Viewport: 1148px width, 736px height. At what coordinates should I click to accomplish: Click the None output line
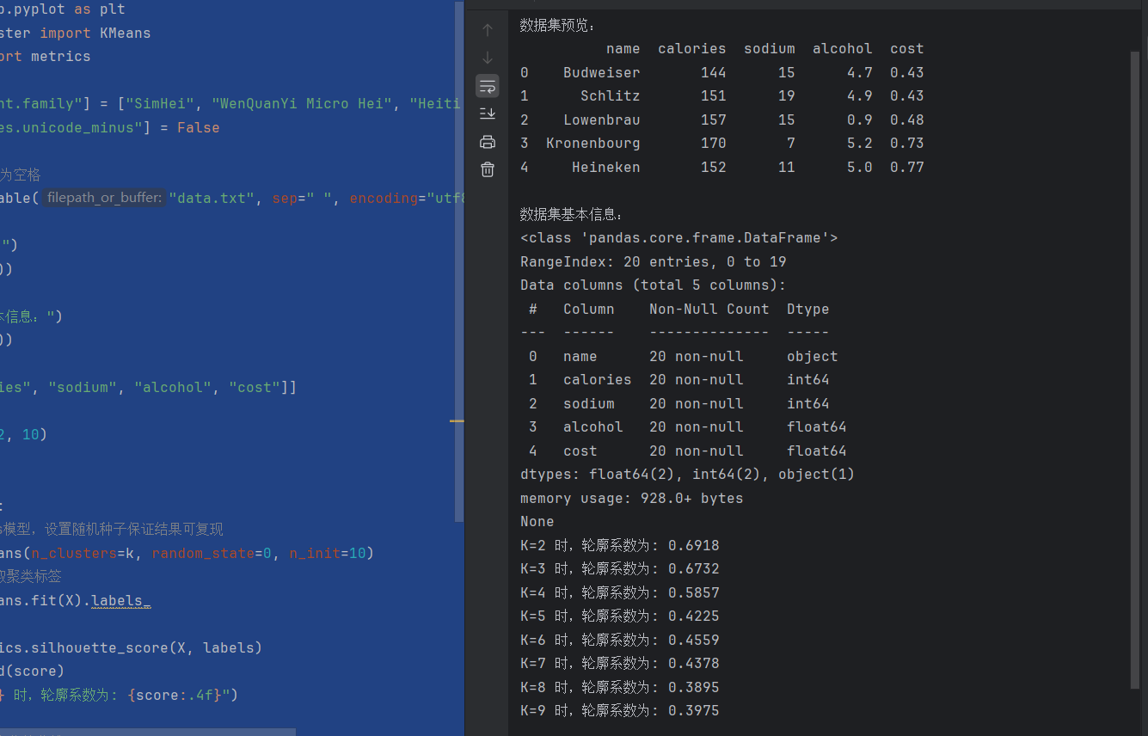point(537,521)
